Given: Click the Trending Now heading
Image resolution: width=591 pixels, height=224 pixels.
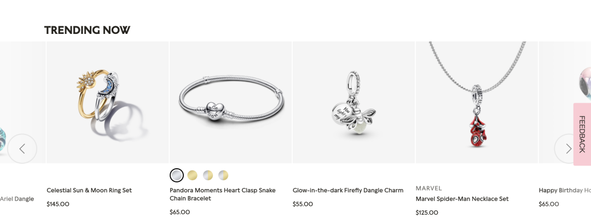Looking at the screenshot, I should [87, 30].
